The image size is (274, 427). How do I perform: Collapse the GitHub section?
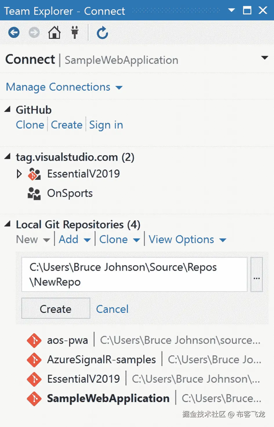coord(8,110)
